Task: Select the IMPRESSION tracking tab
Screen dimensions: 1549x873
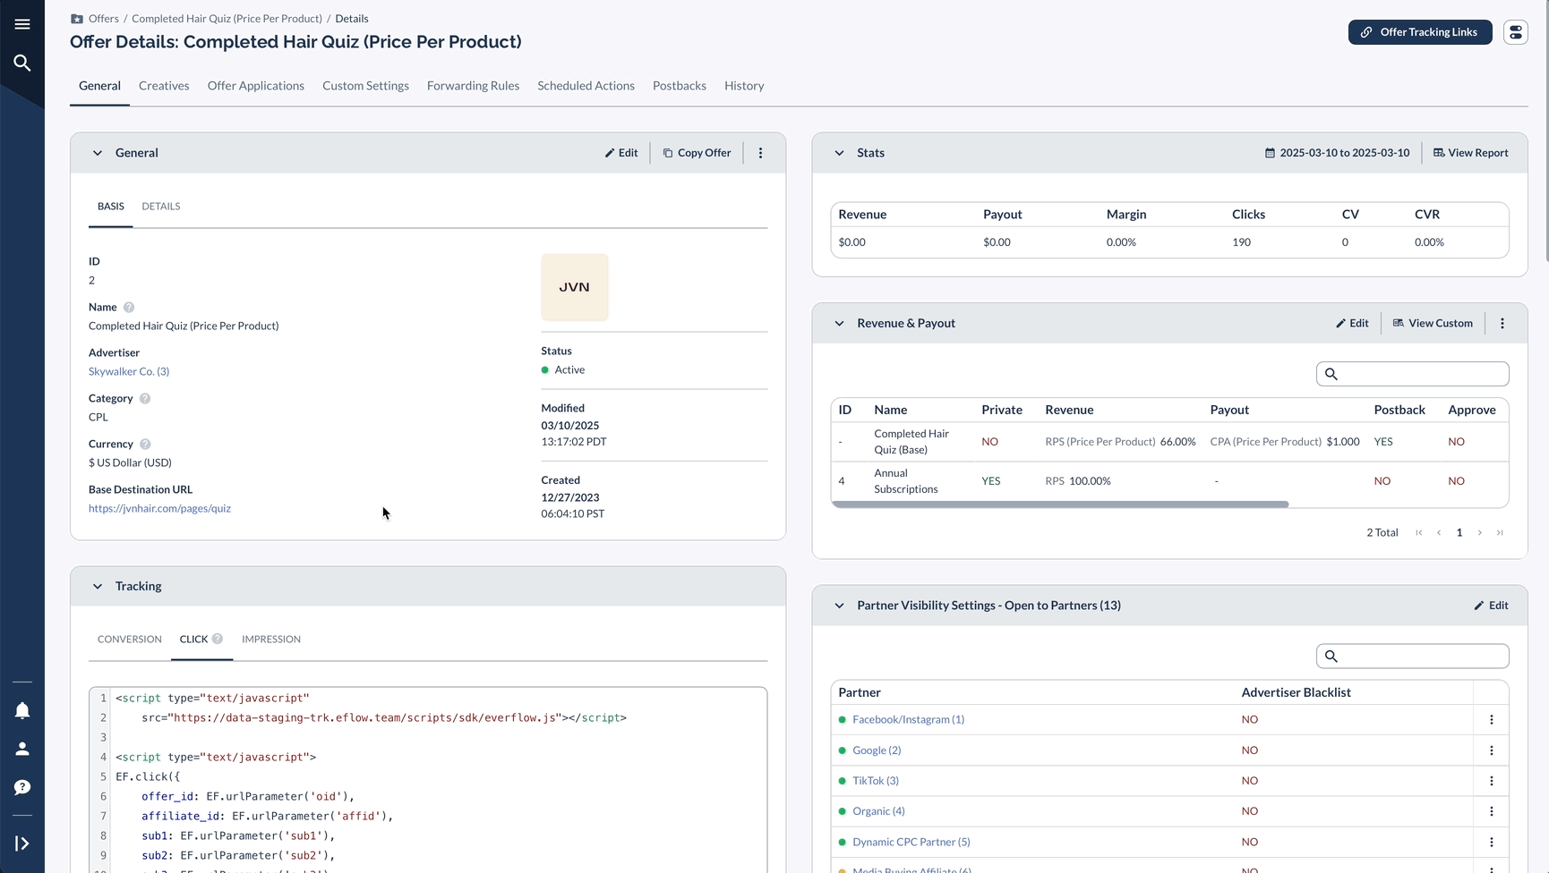Action: coord(271,640)
